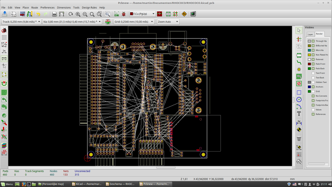This screenshot has width=332, height=187.
Task: Select the Add keepout area tool
Action: [299, 84]
